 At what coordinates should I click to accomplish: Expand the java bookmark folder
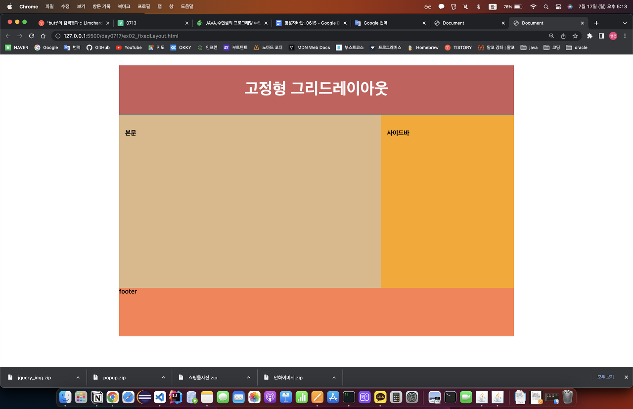click(x=529, y=47)
